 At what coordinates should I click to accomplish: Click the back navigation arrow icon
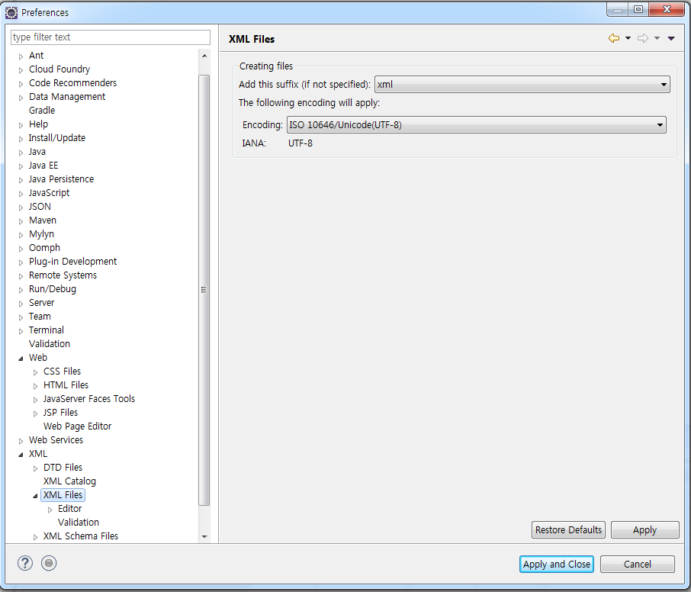614,38
